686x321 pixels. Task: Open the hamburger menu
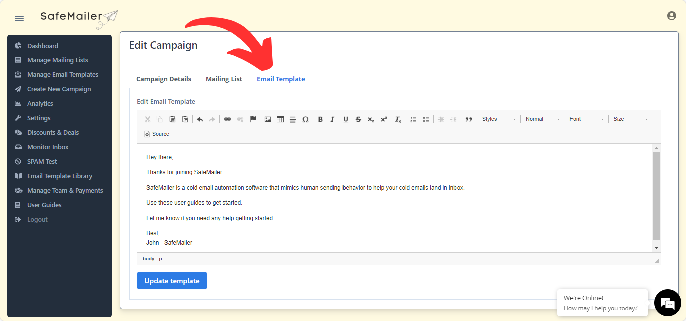19,19
